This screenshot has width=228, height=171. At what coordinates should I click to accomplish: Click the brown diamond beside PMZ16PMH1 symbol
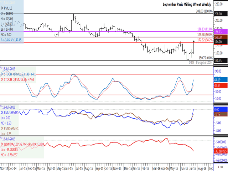pyautogui.click(x=2, y=128)
